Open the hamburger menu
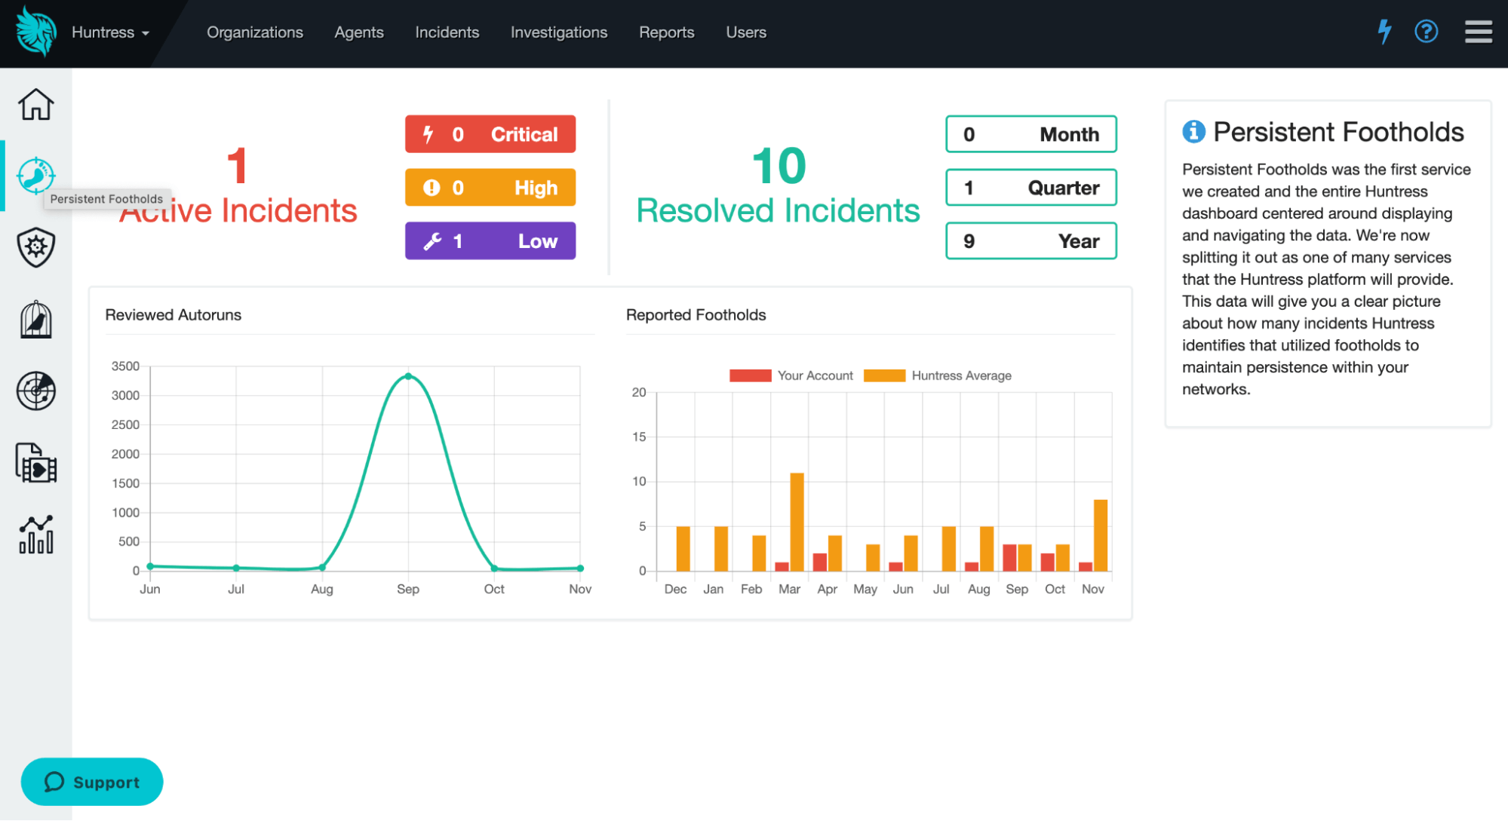 coord(1478,32)
